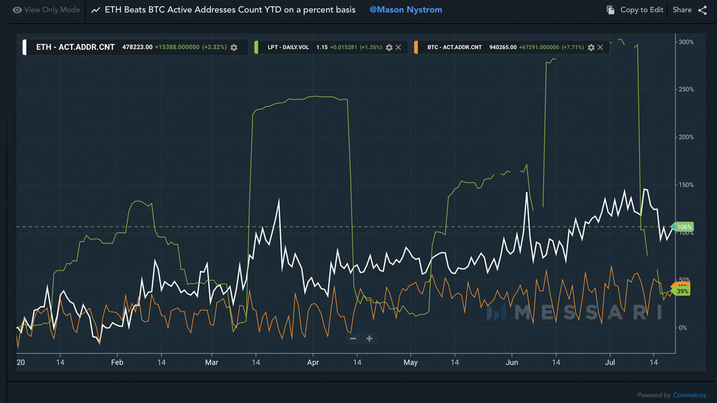The image size is (717, 403).
Task: Click the 250% axis label
Action: pyautogui.click(x=686, y=90)
